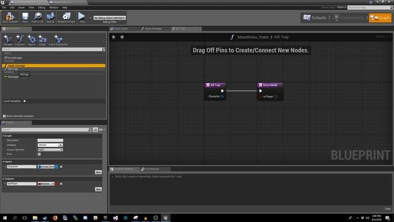This screenshot has width=394, height=222.
Task: Toggle the Pure checkbox
Action: tap(39, 154)
